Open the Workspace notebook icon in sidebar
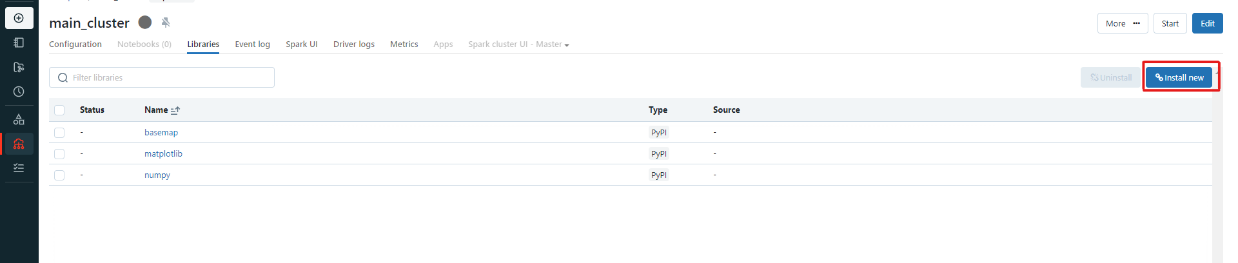 [19, 43]
